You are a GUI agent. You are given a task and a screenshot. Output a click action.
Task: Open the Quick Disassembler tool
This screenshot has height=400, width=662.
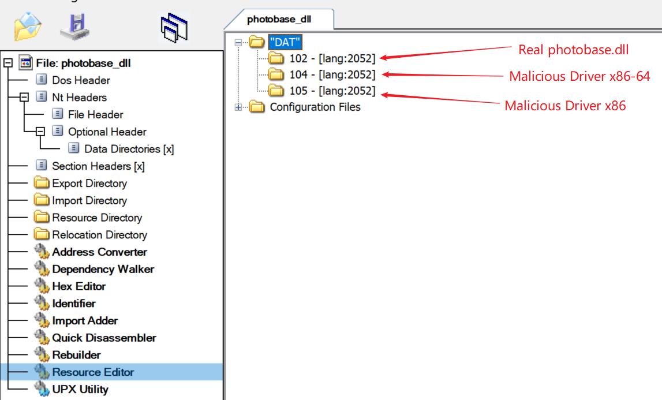[104, 338]
